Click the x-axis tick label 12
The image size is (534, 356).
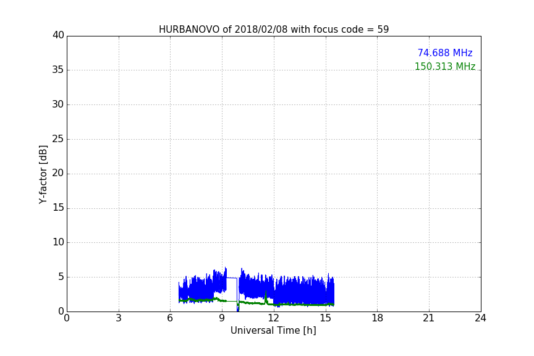pos(274,318)
